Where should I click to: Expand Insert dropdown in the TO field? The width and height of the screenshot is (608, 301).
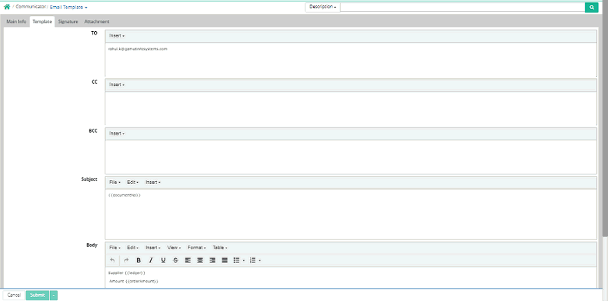coord(116,35)
